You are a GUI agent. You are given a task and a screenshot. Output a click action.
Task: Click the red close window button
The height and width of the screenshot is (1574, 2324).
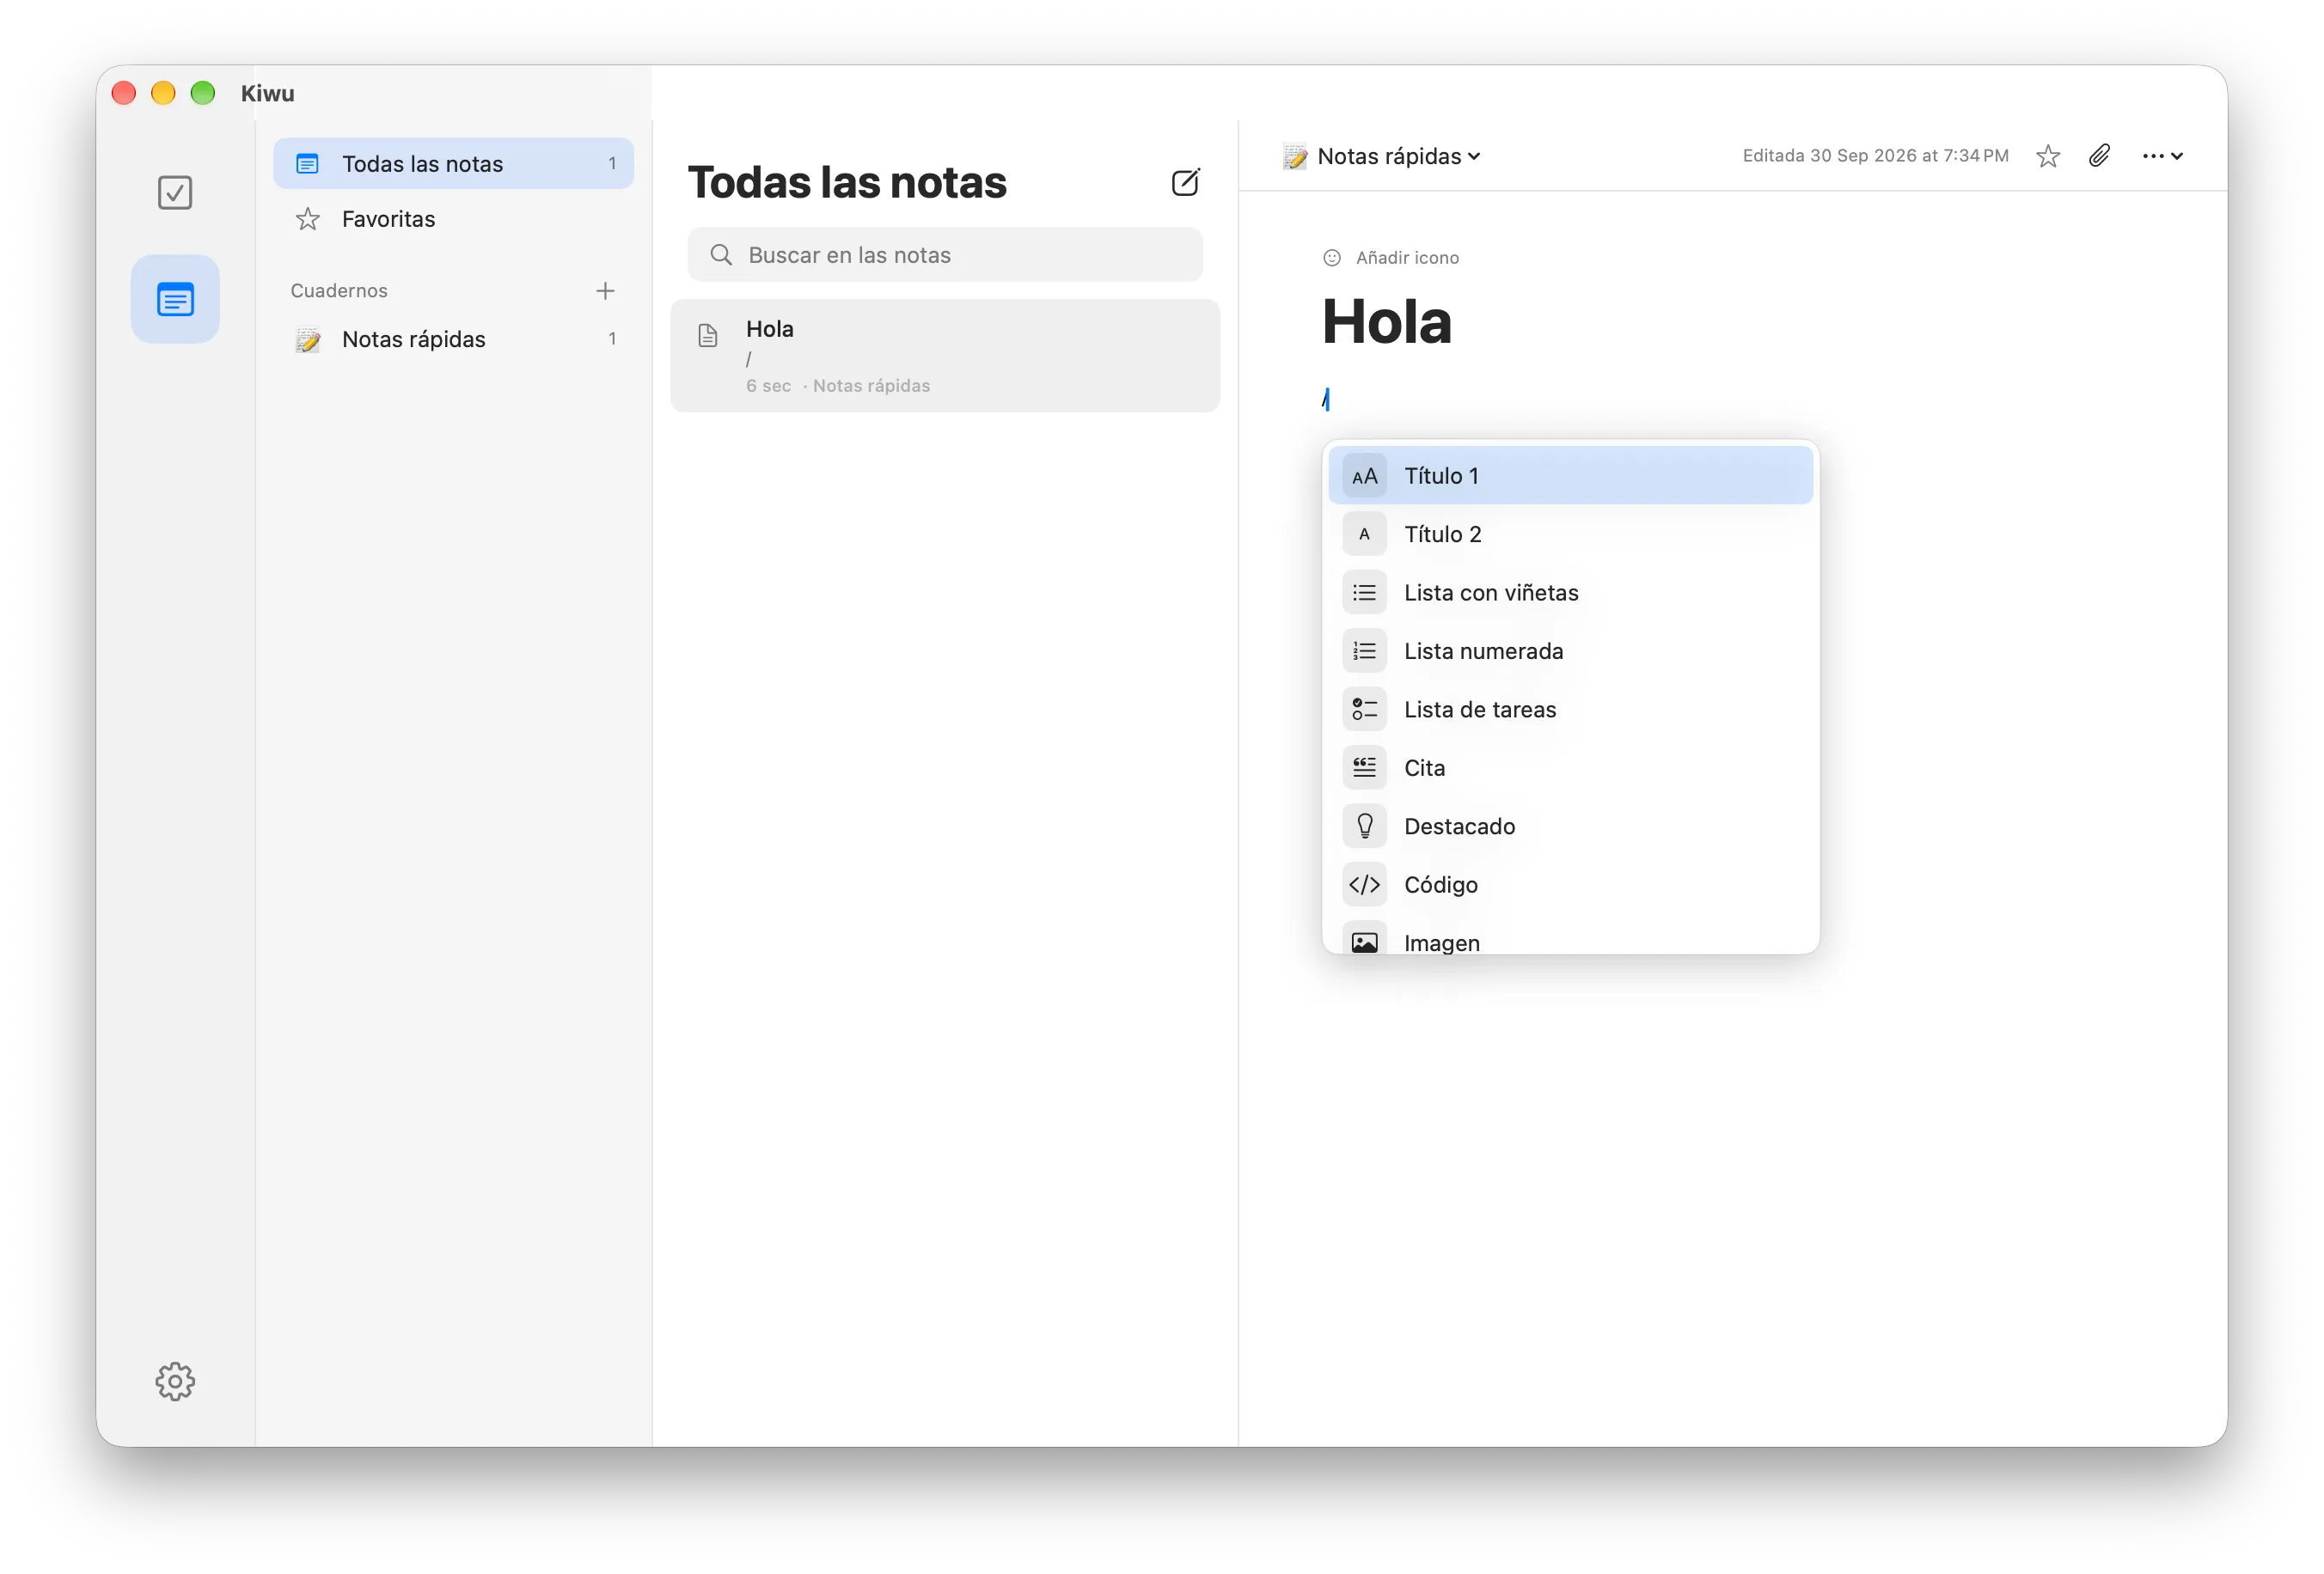pos(124,93)
